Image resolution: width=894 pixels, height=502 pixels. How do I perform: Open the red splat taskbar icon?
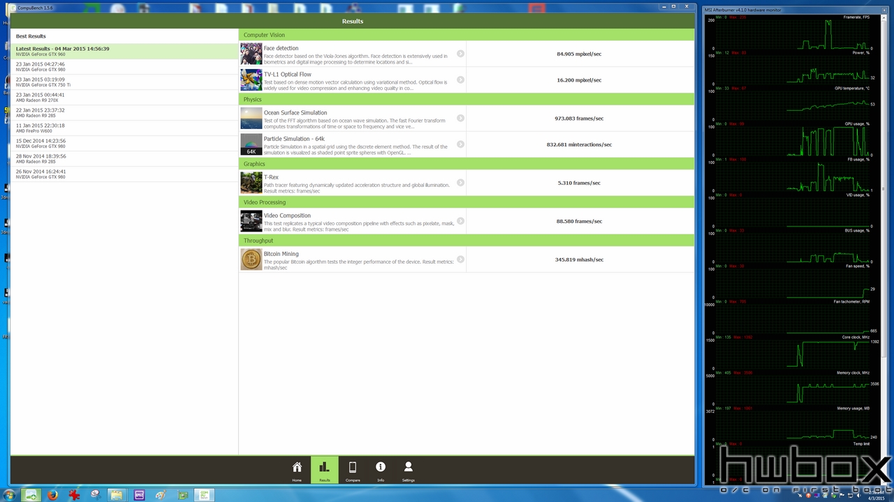tap(74, 495)
